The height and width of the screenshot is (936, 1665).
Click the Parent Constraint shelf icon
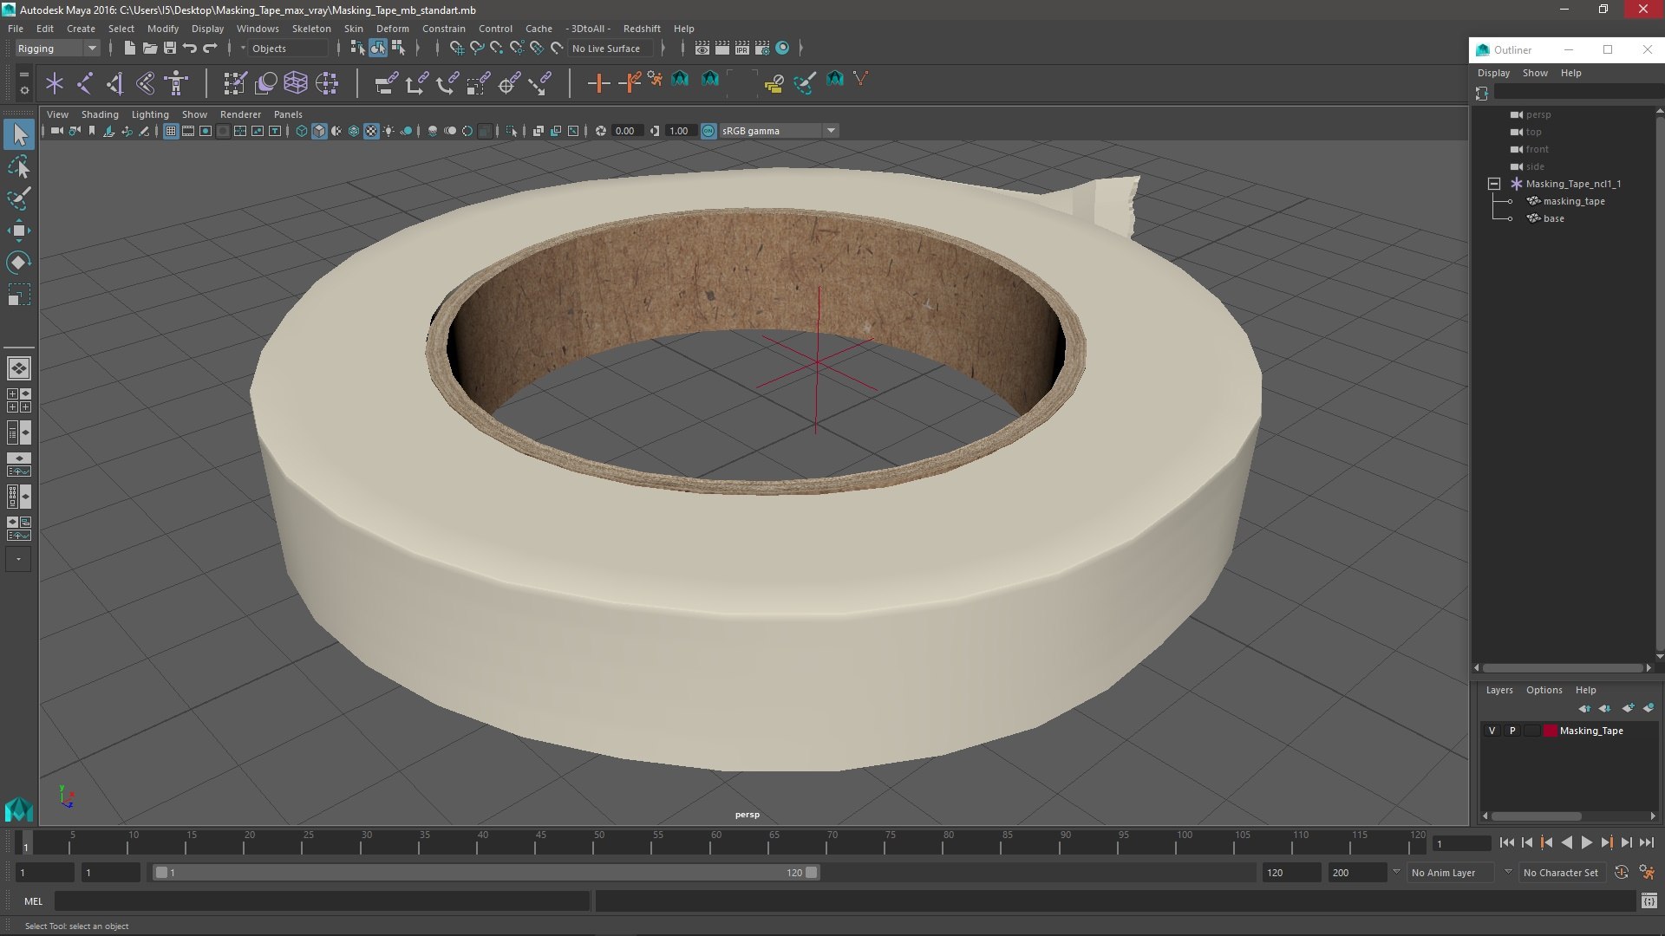pos(386,83)
